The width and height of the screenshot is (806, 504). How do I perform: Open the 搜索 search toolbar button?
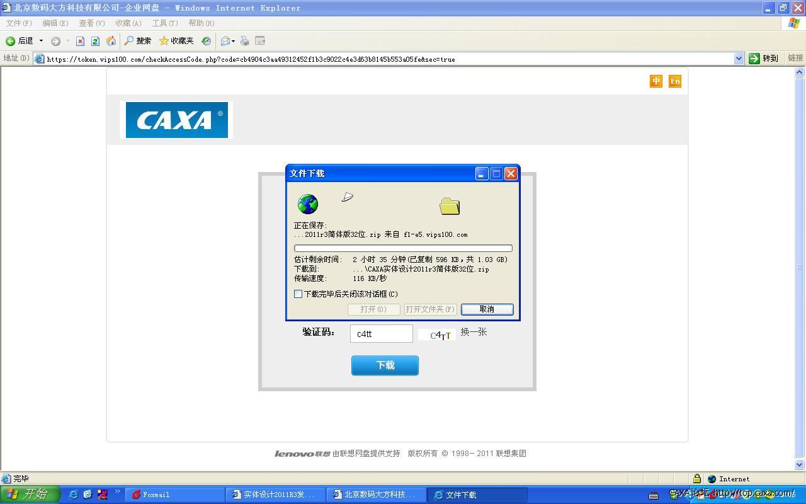pos(138,41)
